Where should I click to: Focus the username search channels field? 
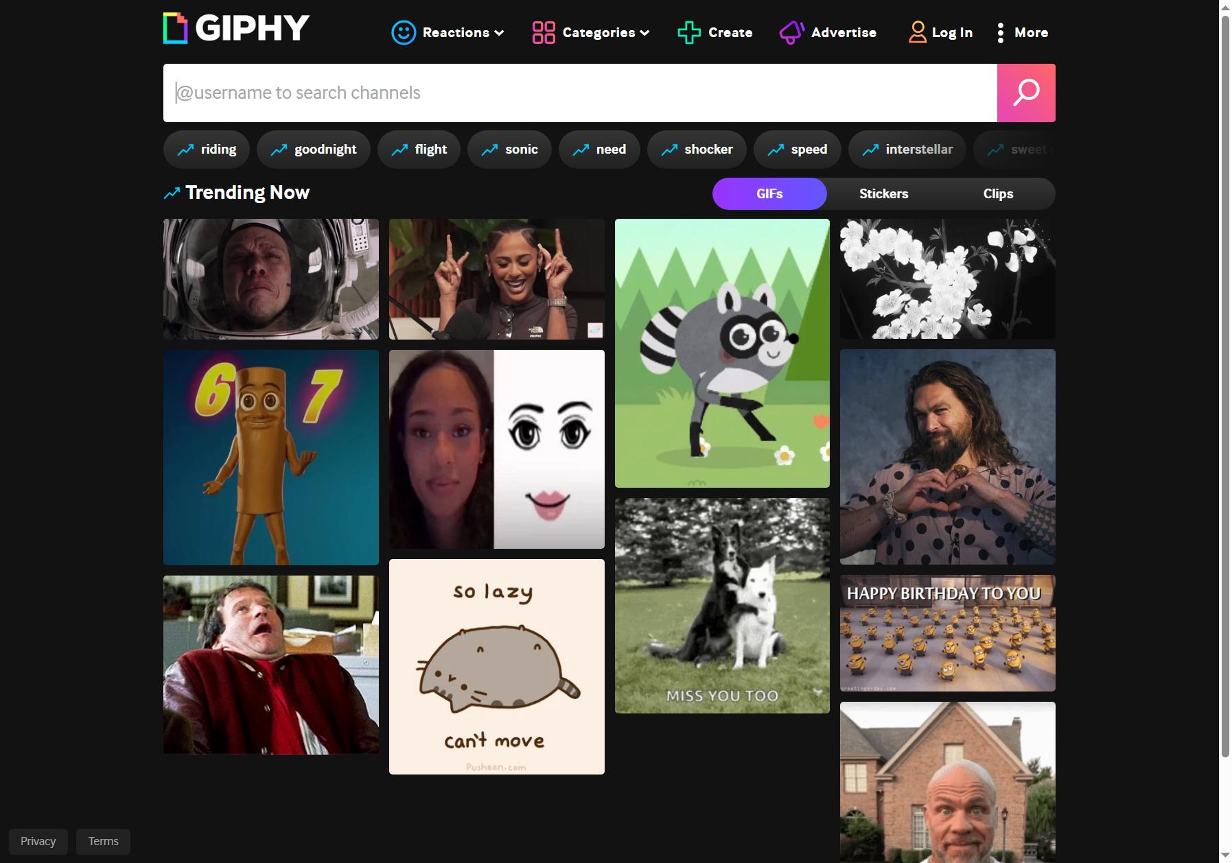point(580,93)
